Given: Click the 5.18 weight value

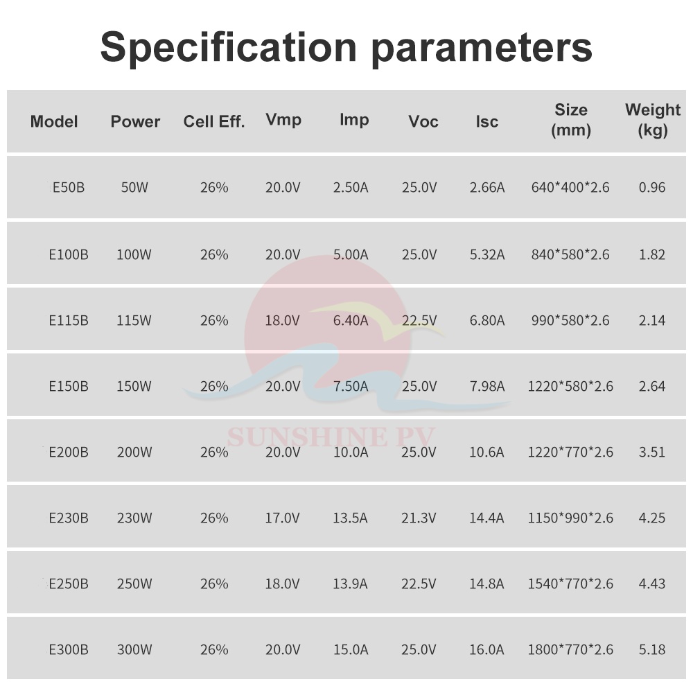Looking at the screenshot, I should 652,650.
